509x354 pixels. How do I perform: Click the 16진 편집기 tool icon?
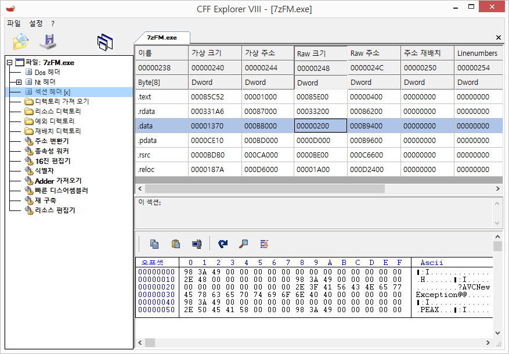[x=29, y=161]
